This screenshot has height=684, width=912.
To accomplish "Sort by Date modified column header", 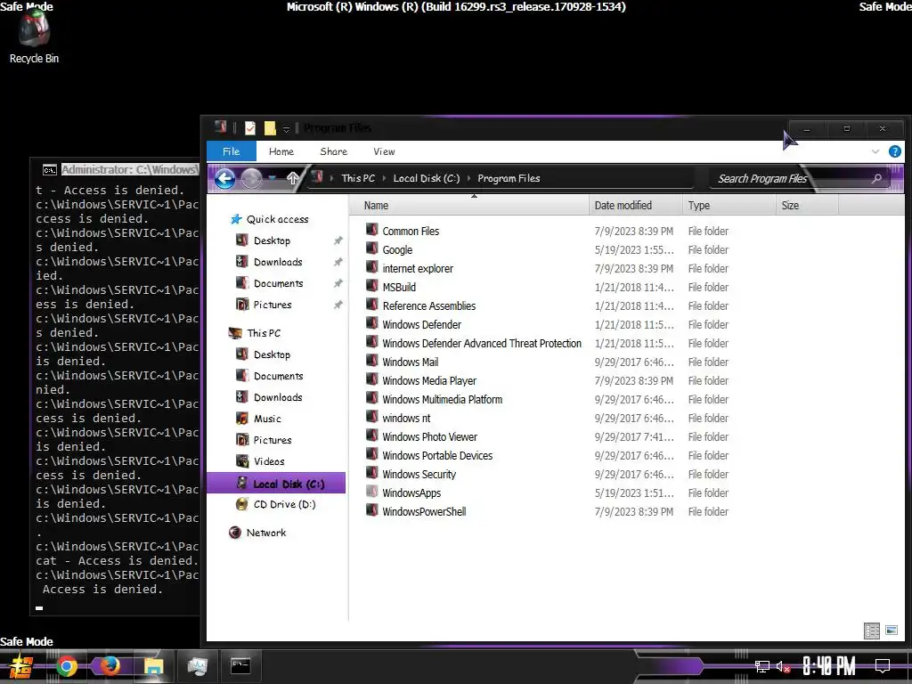I will [x=635, y=206].
